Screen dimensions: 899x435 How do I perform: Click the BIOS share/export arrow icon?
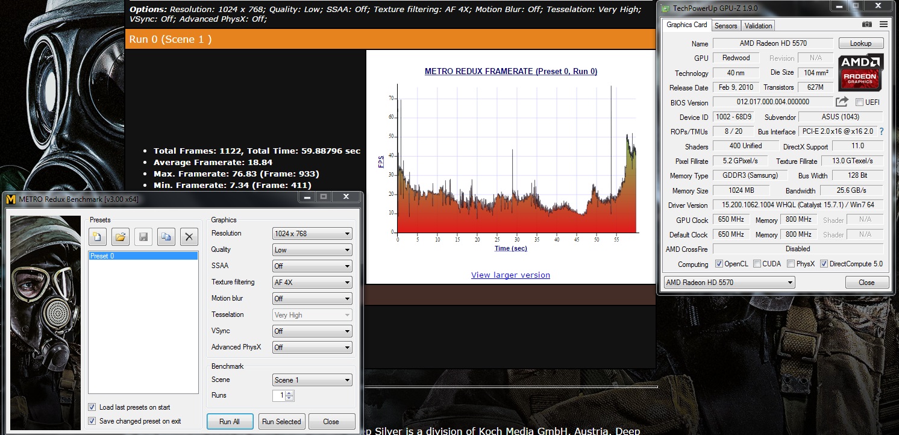pyautogui.click(x=842, y=102)
